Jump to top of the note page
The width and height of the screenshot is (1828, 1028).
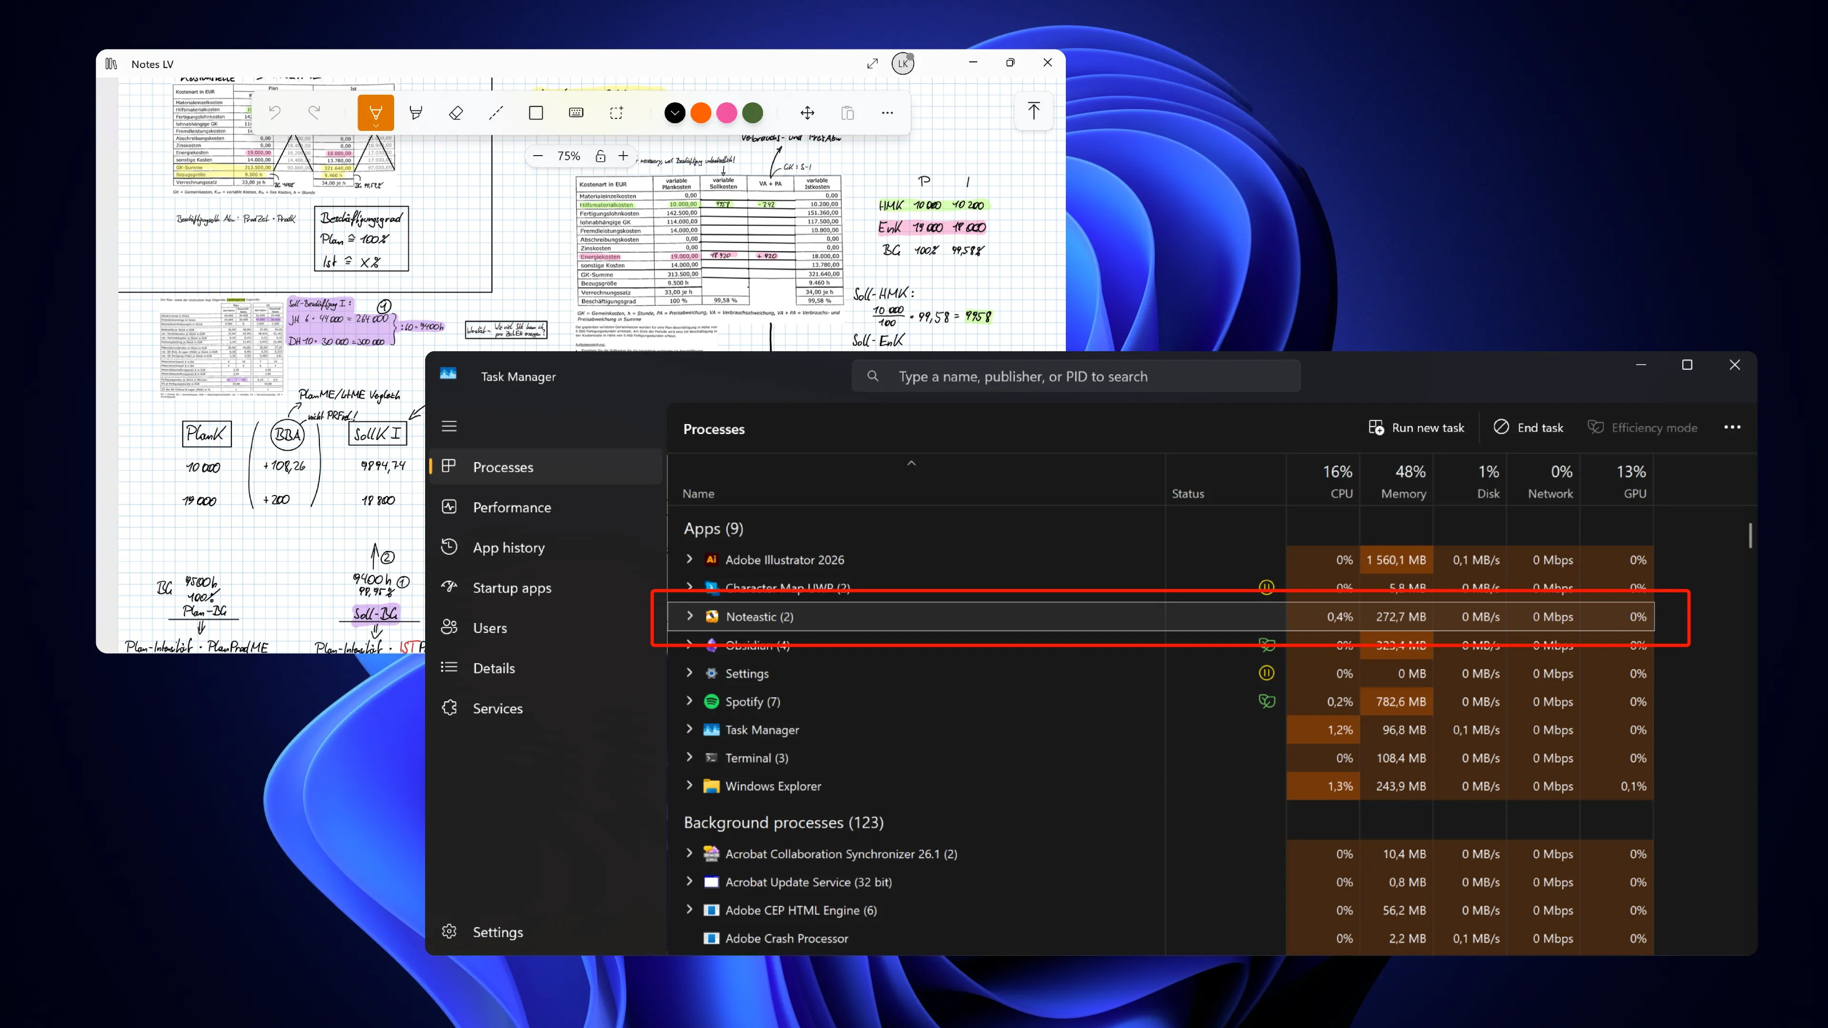pos(1033,111)
